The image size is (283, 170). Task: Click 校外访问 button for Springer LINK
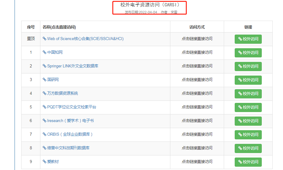tap(248, 66)
